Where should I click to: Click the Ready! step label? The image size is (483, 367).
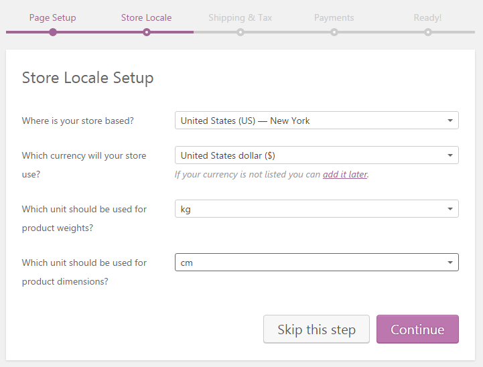427,18
